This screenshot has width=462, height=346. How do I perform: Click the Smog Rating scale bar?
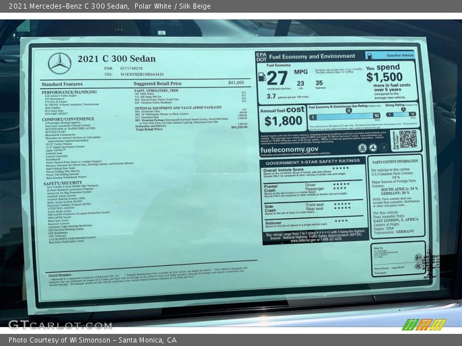coord(401,114)
